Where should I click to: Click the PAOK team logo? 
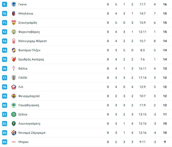14,78
